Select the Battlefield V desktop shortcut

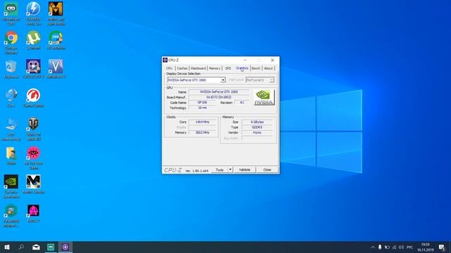pyautogui.click(x=56, y=69)
